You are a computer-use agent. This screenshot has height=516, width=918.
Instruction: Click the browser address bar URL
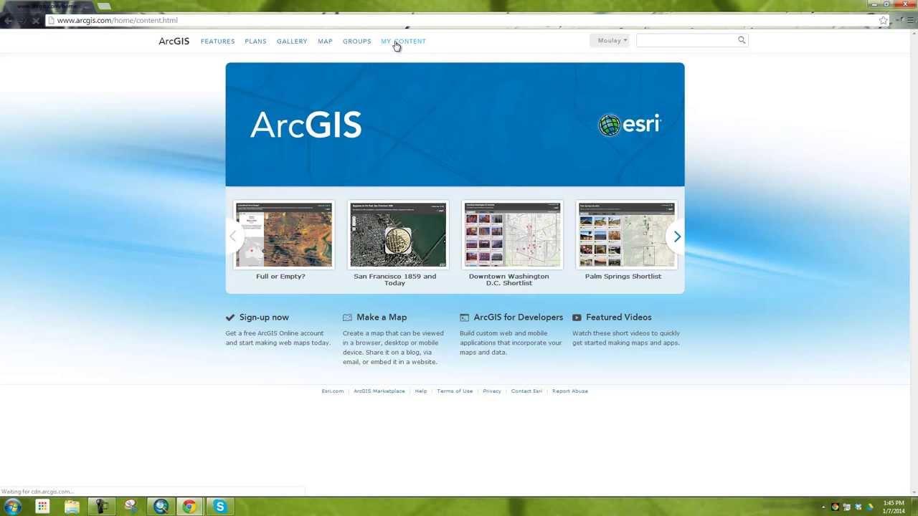(117, 20)
